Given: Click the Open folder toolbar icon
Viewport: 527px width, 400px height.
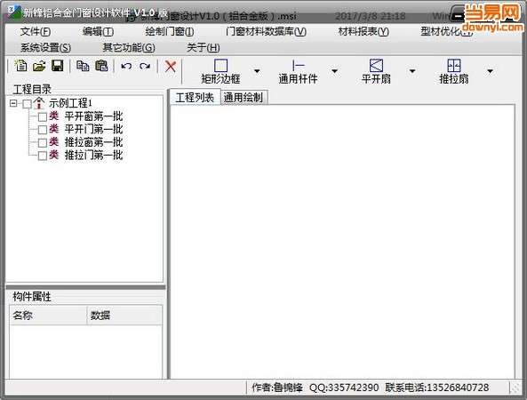Looking at the screenshot, I should click(x=39, y=66).
